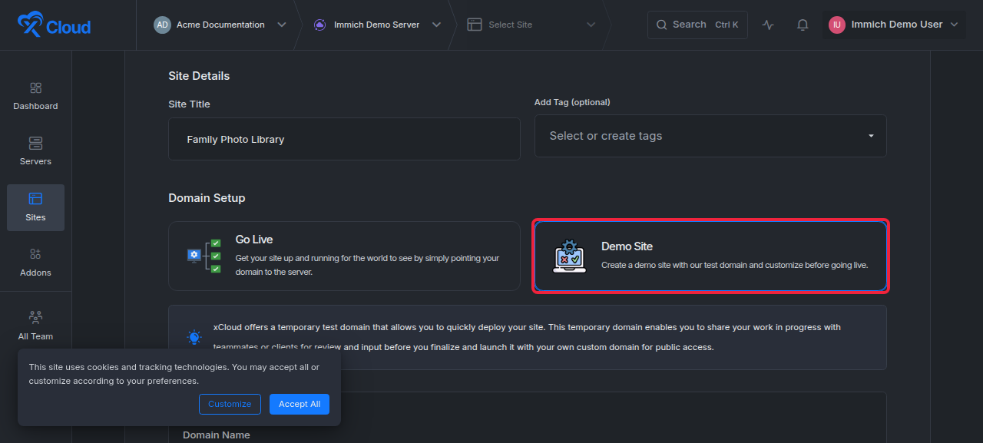Click the Immich Demo Server cloud icon
The width and height of the screenshot is (983, 443).
pos(319,25)
